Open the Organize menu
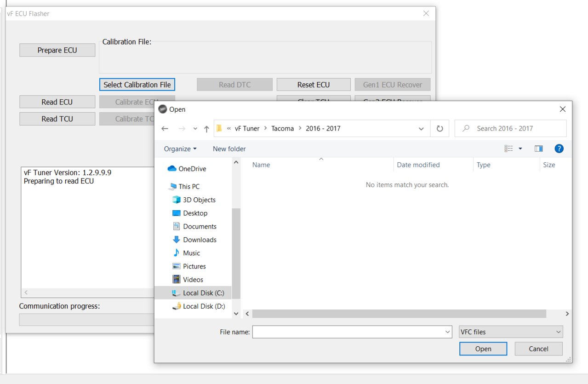This screenshot has height=384, width=588. coord(180,149)
